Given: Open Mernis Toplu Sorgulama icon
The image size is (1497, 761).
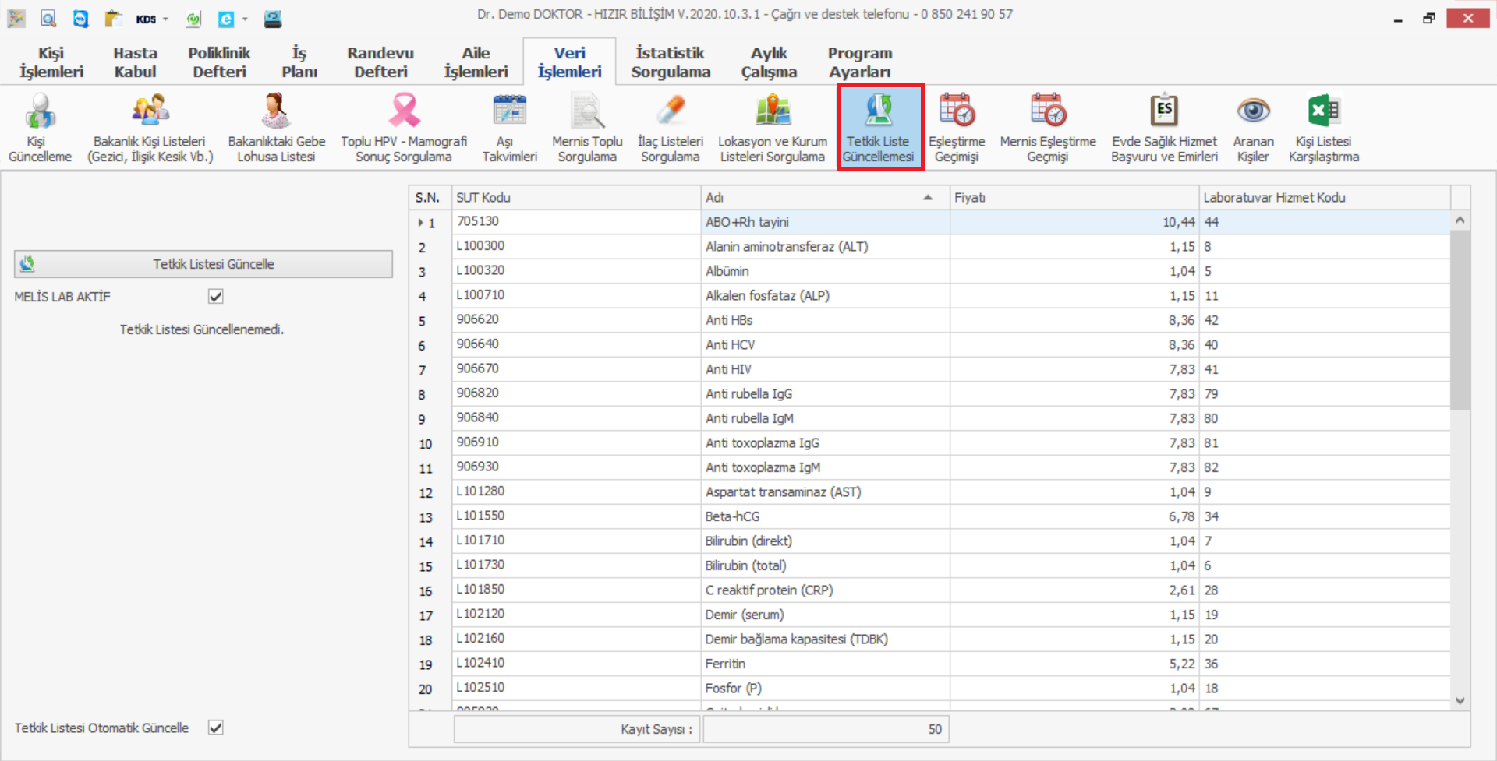Looking at the screenshot, I should [x=587, y=128].
